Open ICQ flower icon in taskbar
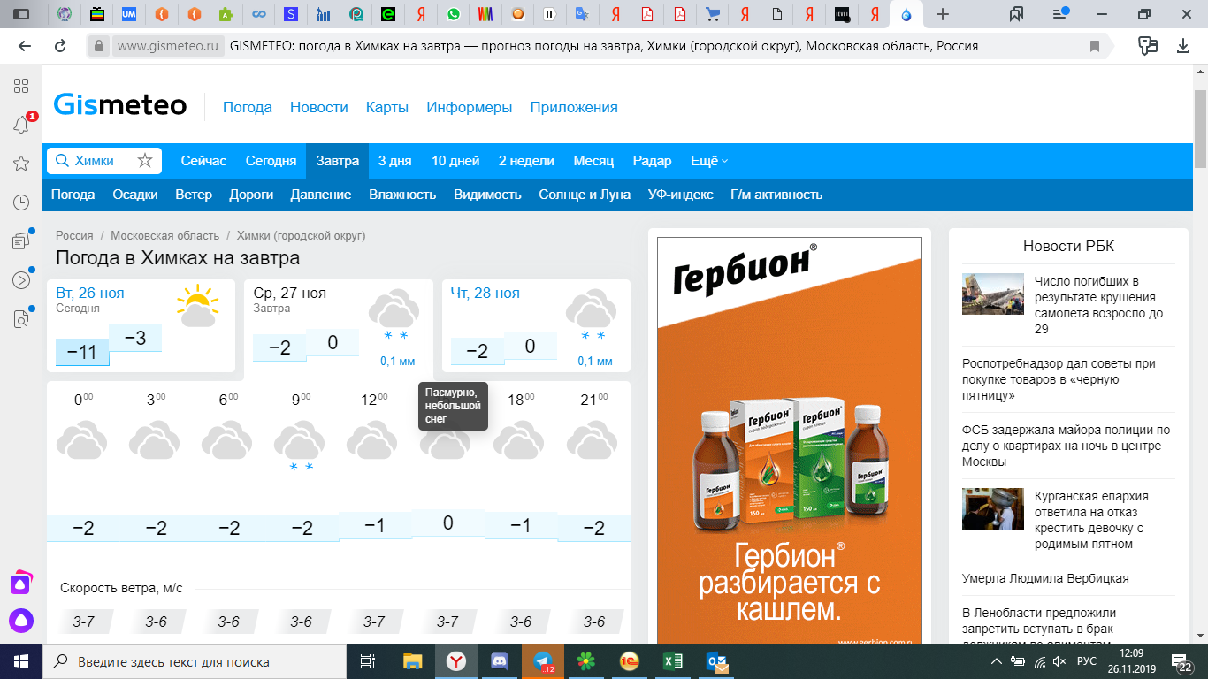The width and height of the screenshot is (1208, 679). 585,660
